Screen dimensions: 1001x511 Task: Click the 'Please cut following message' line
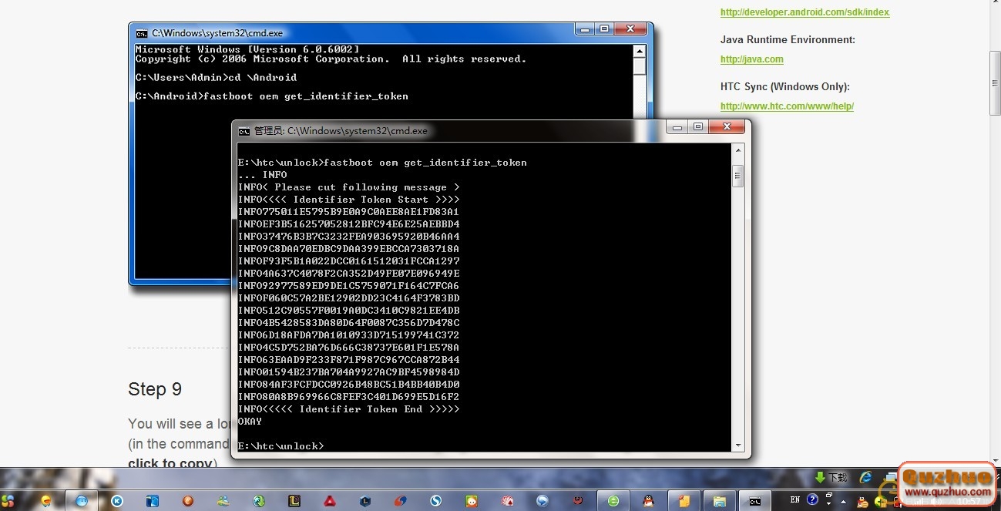pos(348,187)
